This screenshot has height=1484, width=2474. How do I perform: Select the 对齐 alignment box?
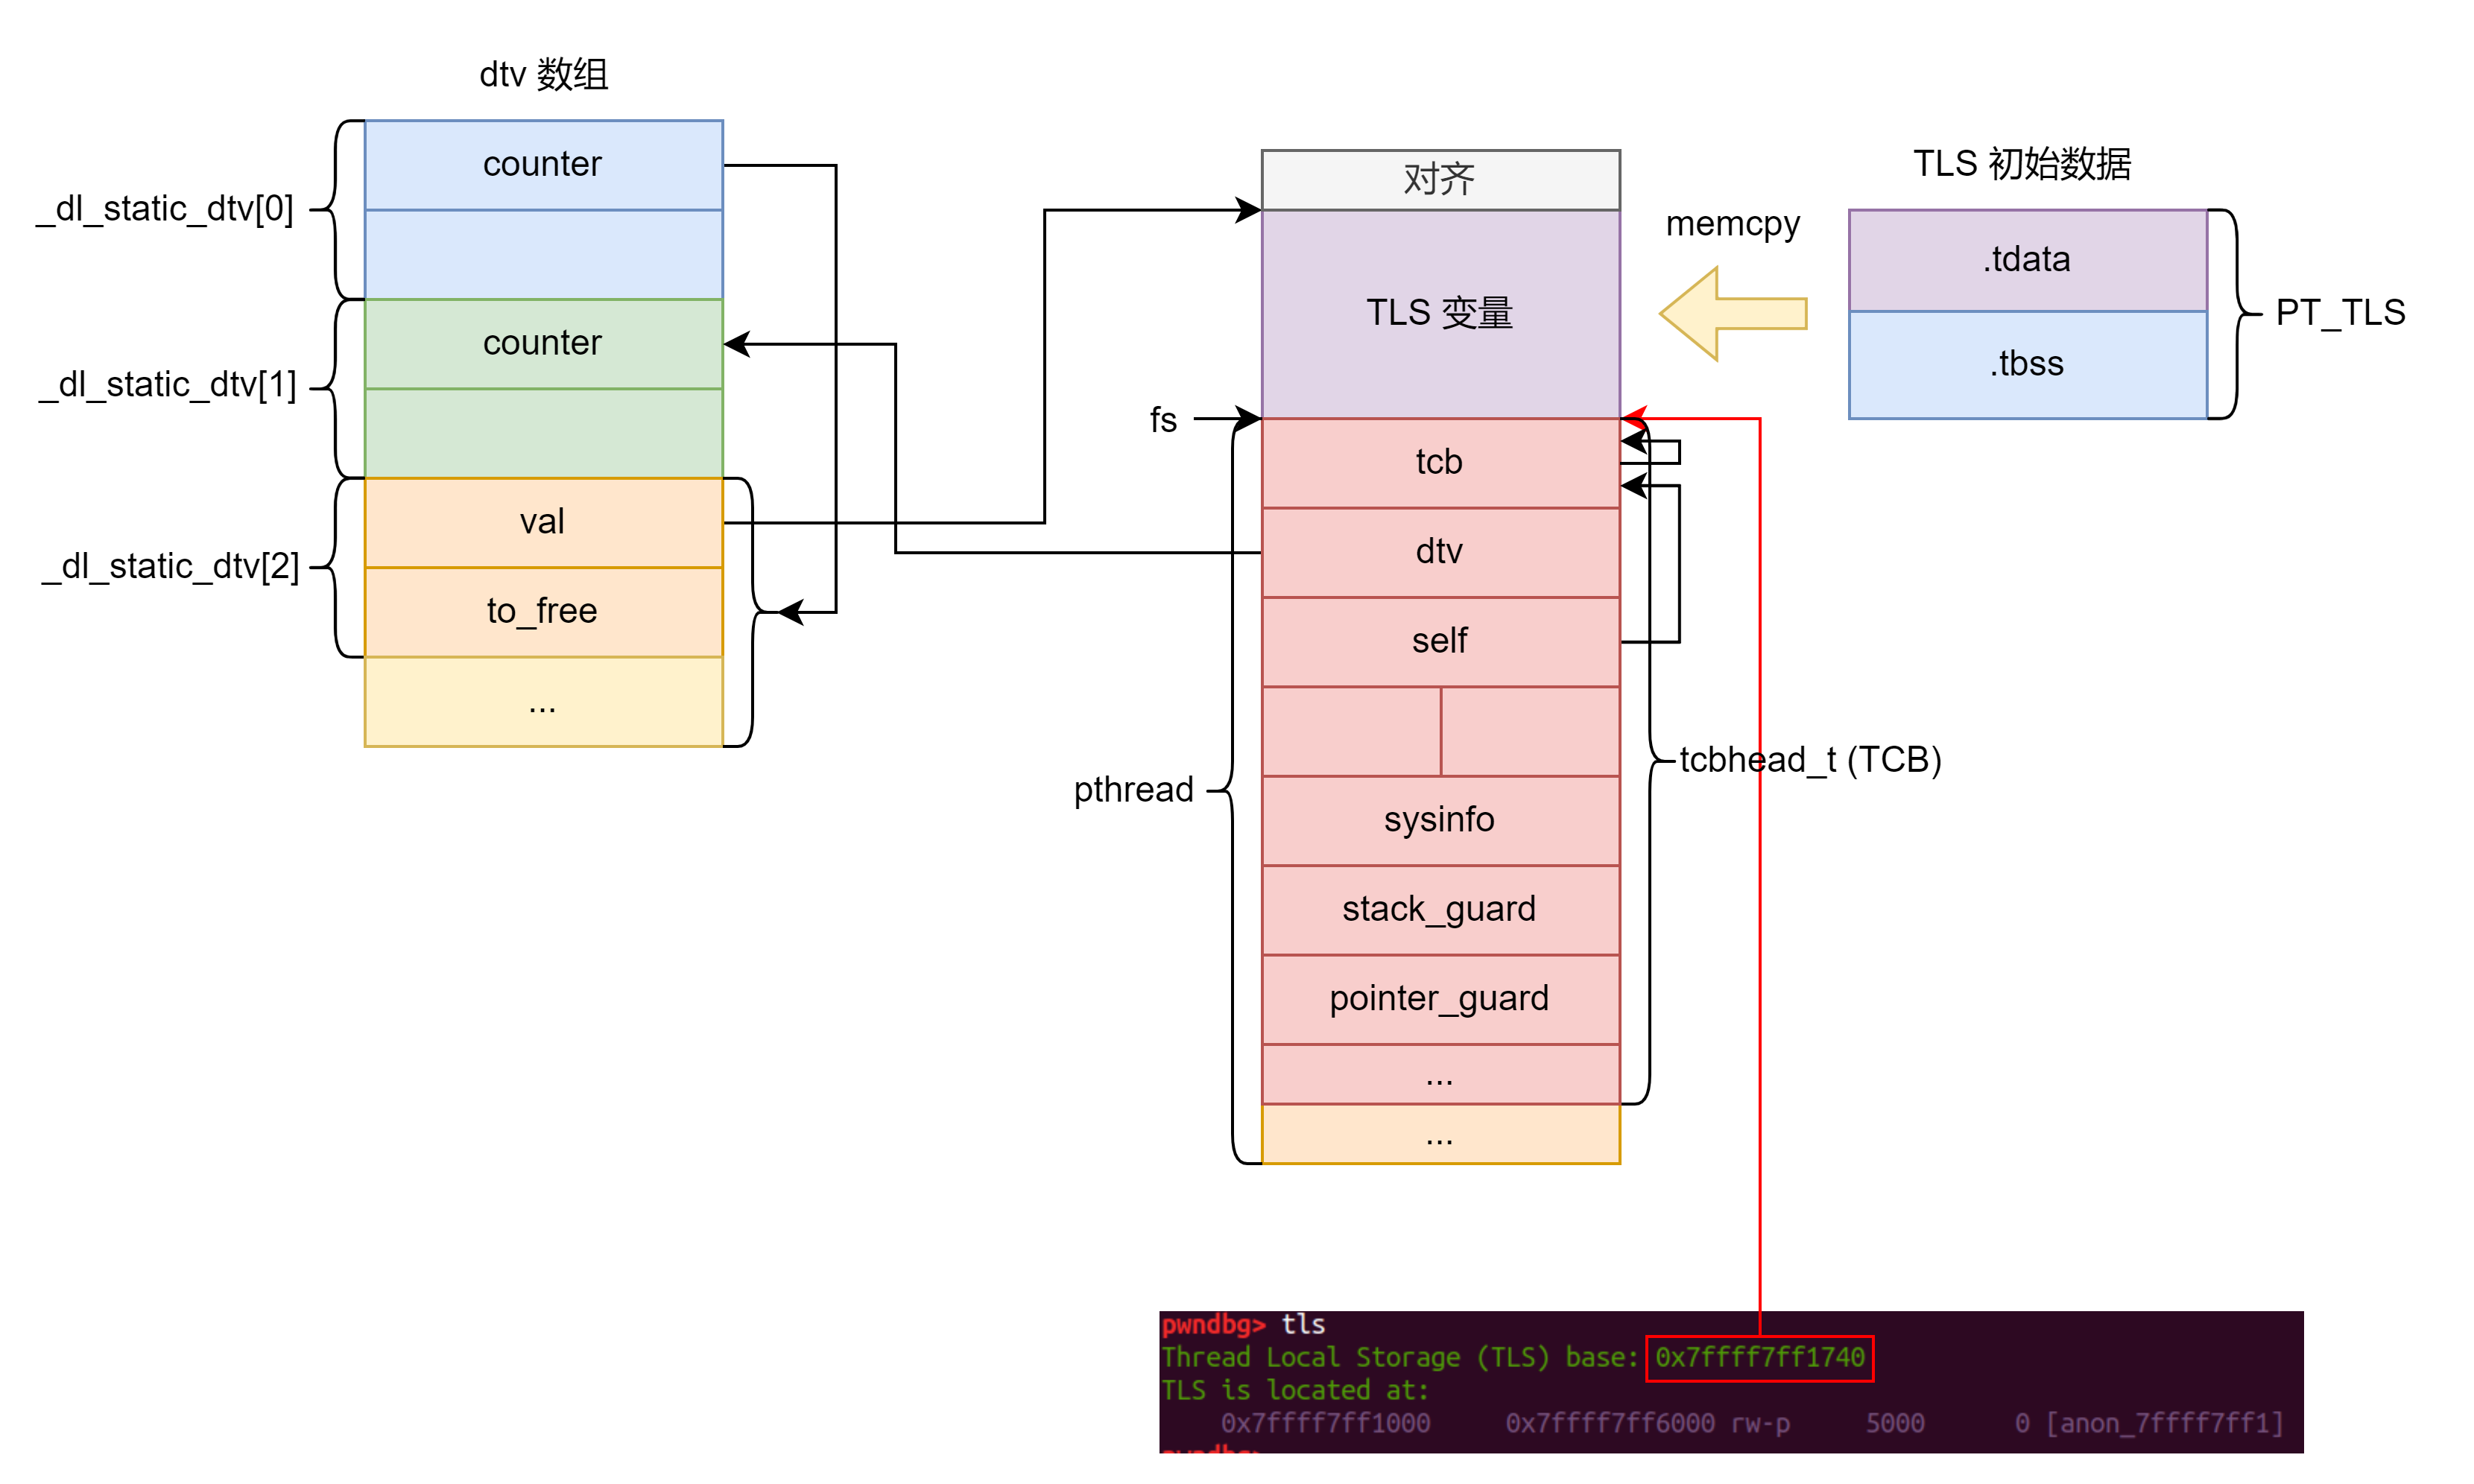click(x=1440, y=180)
